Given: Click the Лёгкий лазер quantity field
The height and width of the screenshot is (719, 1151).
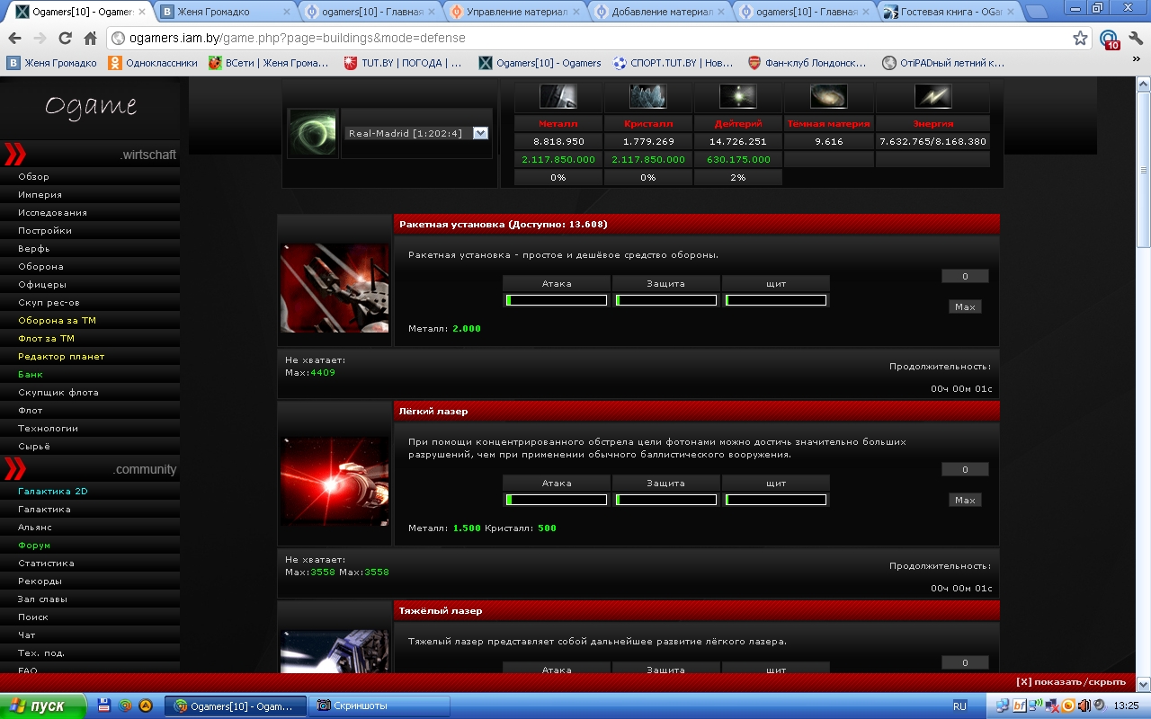Looking at the screenshot, I should 965,469.
